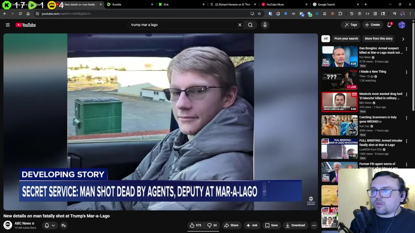Click the video player to pause

(160, 122)
